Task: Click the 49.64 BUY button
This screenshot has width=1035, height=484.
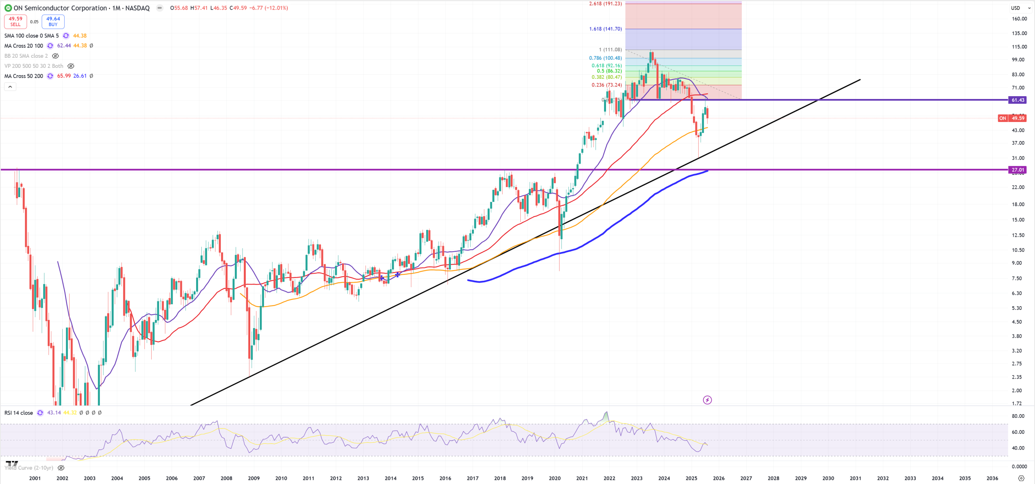Action: click(x=53, y=21)
